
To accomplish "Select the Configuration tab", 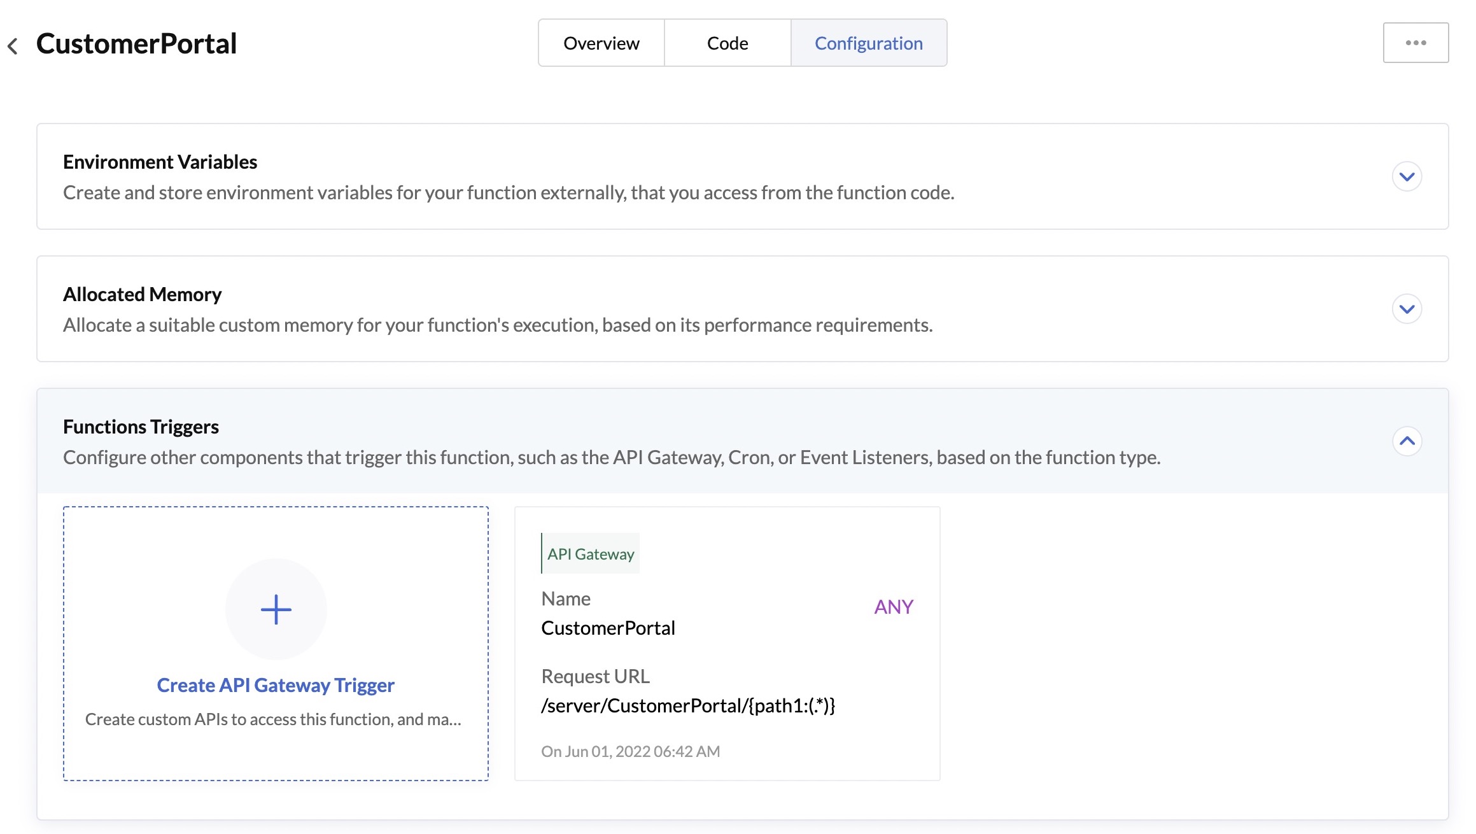I will tap(869, 43).
